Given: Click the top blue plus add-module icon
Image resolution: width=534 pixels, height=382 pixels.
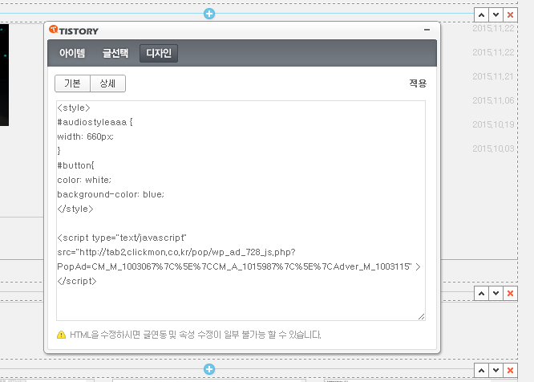Looking at the screenshot, I should [209, 14].
